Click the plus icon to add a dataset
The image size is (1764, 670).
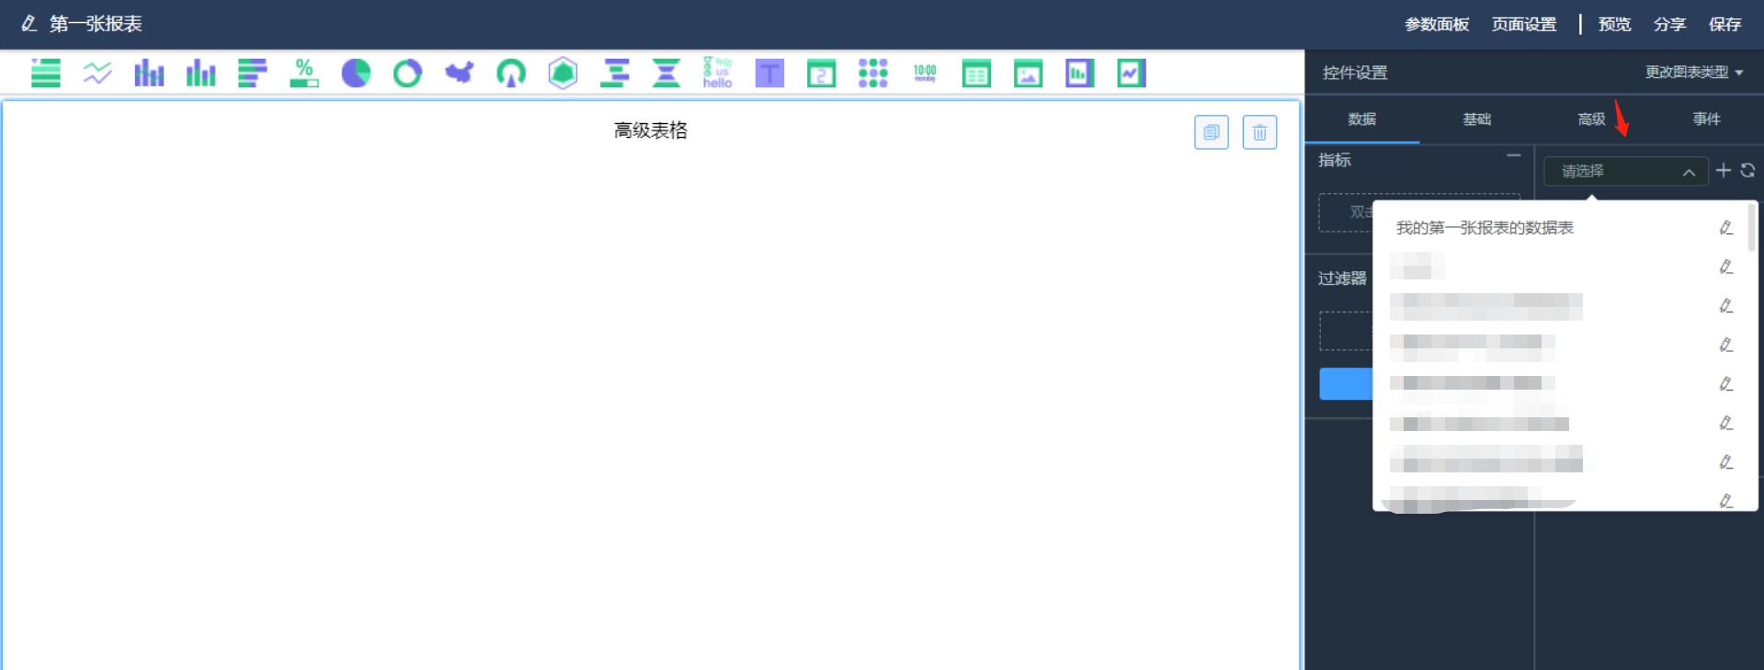tap(1724, 170)
